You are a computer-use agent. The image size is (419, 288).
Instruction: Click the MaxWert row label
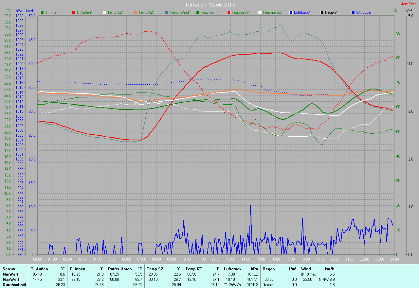point(11,280)
